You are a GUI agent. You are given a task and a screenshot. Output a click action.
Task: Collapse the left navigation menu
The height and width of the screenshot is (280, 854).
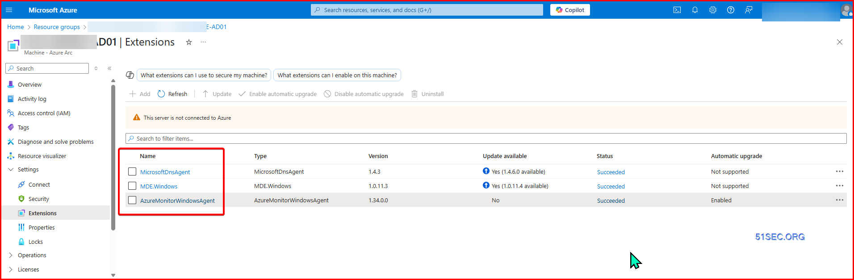tap(109, 68)
